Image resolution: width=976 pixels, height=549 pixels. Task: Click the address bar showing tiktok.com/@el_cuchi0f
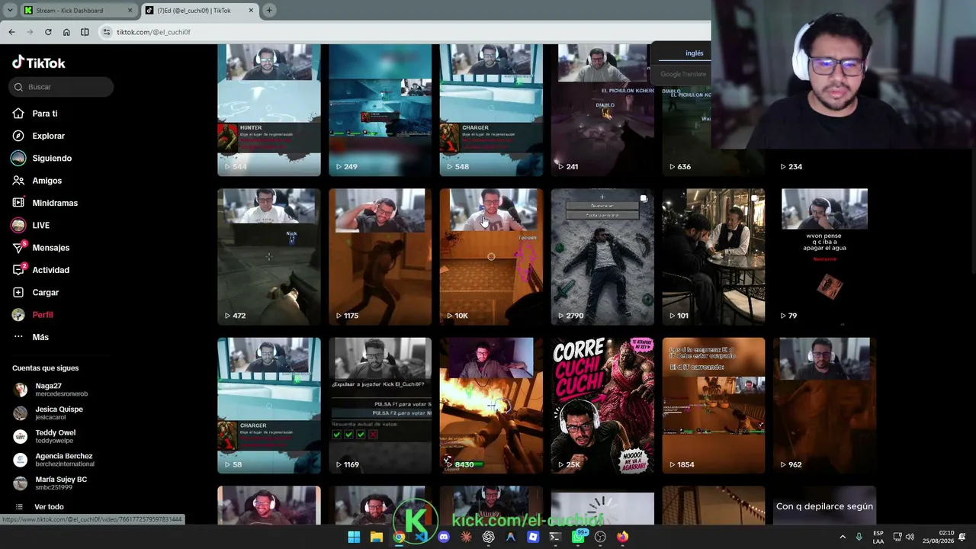click(x=404, y=32)
